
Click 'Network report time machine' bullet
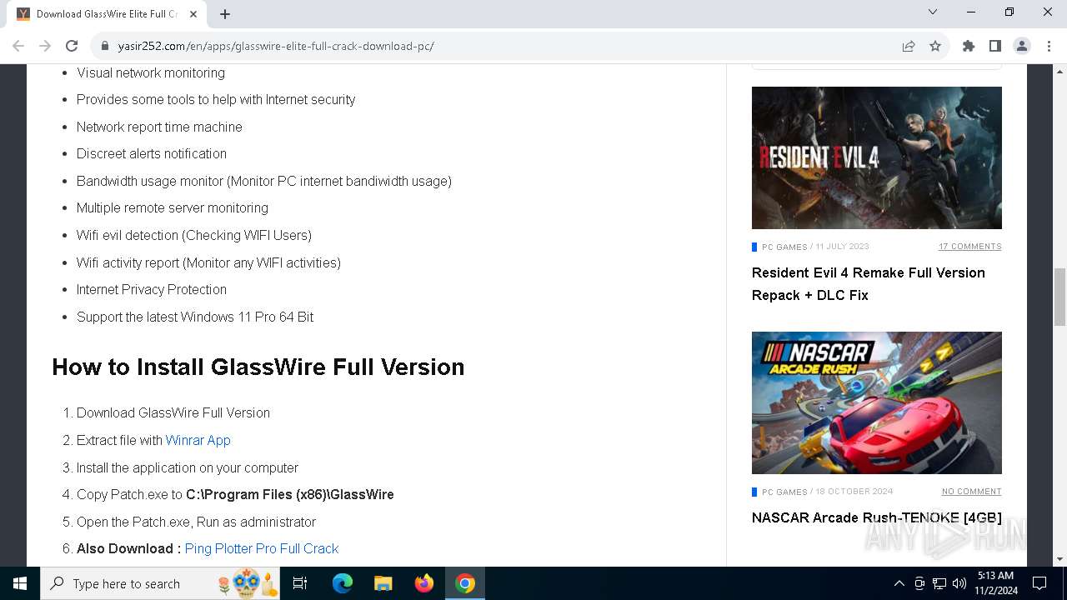[x=159, y=127]
